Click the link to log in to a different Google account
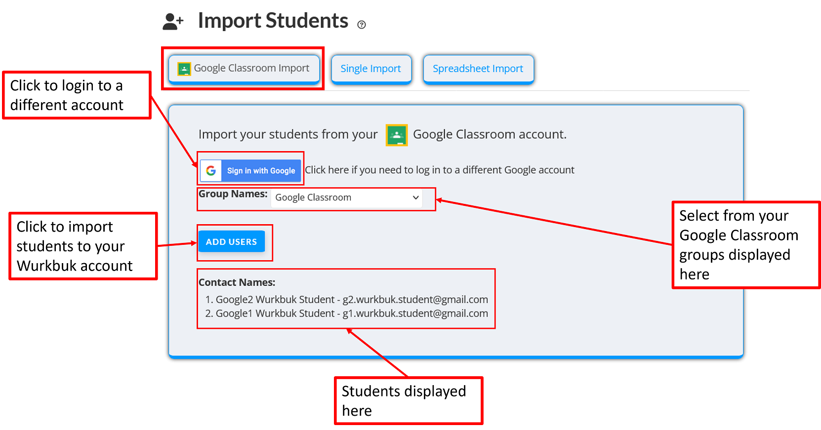Viewport: 821px width, 430px height. [x=439, y=170]
